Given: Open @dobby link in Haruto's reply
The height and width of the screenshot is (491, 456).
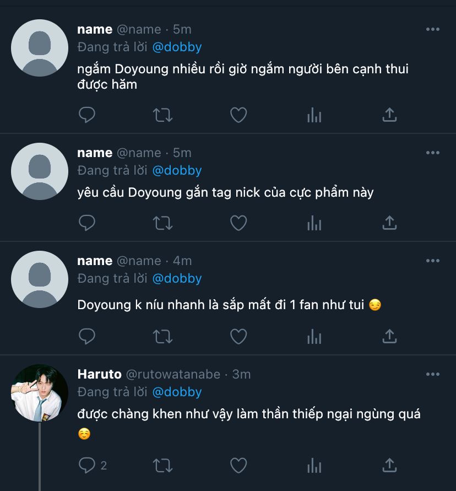Looking at the screenshot, I should point(177,392).
